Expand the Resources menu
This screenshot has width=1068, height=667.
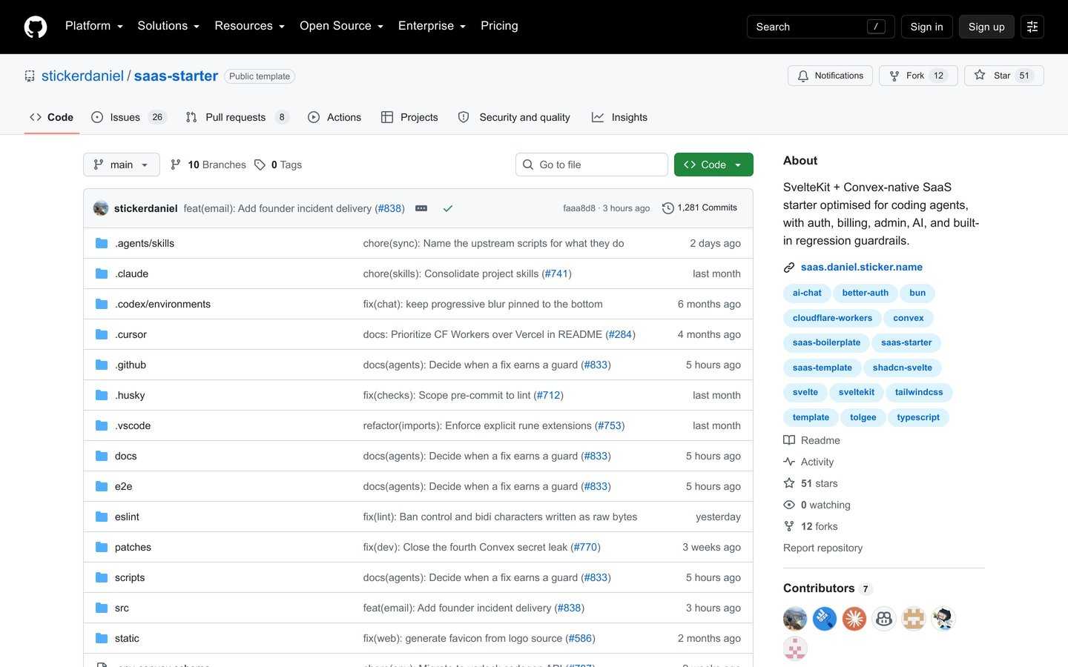click(250, 26)
